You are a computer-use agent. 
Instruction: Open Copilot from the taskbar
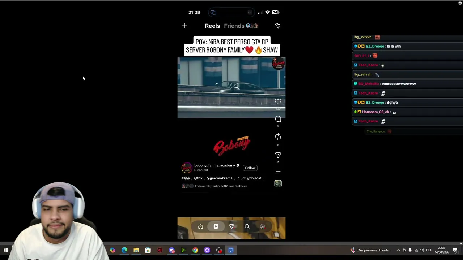point(112,250)
